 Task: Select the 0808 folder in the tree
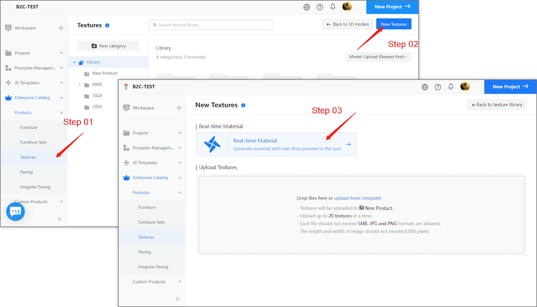coord(97,85)
